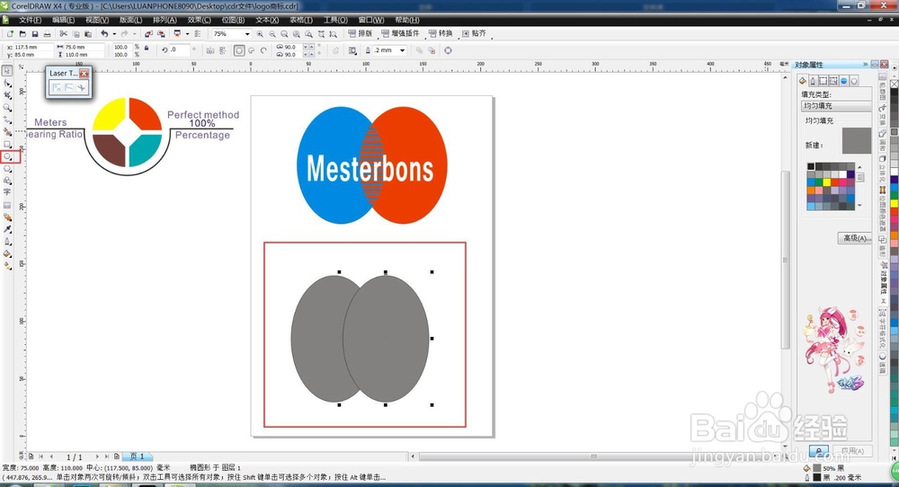Close the Laser T... floating toolbar
Image resolution: width=899 pixels, height=487 pixels.
click(x=85, y=74)
